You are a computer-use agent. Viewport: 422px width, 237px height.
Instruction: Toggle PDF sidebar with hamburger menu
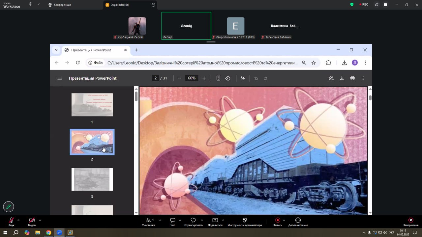click(x=60, y=78)
